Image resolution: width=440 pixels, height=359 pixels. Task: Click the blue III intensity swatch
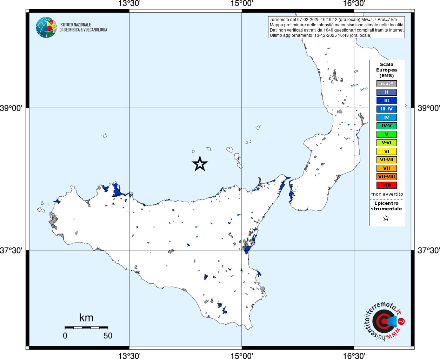(x=387, y=101)
